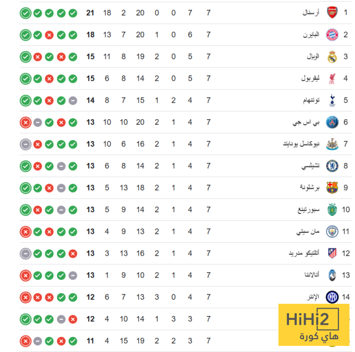Click the Arsenal club crest

332,13
